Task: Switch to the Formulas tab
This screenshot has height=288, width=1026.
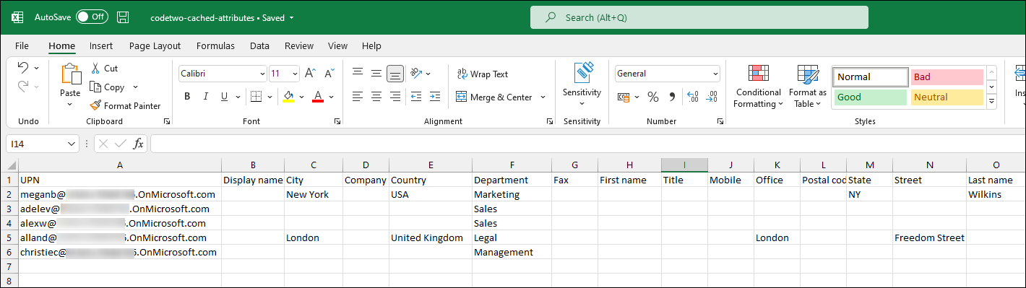Action: tap(215, 45)
